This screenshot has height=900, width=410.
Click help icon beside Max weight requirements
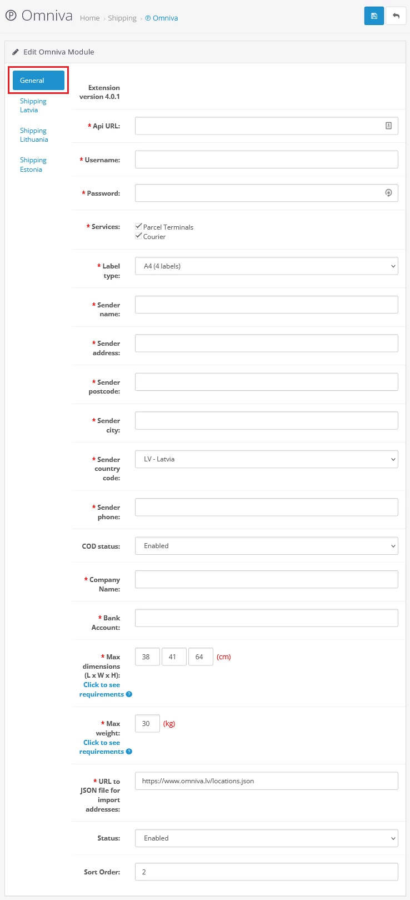[129, 752]
